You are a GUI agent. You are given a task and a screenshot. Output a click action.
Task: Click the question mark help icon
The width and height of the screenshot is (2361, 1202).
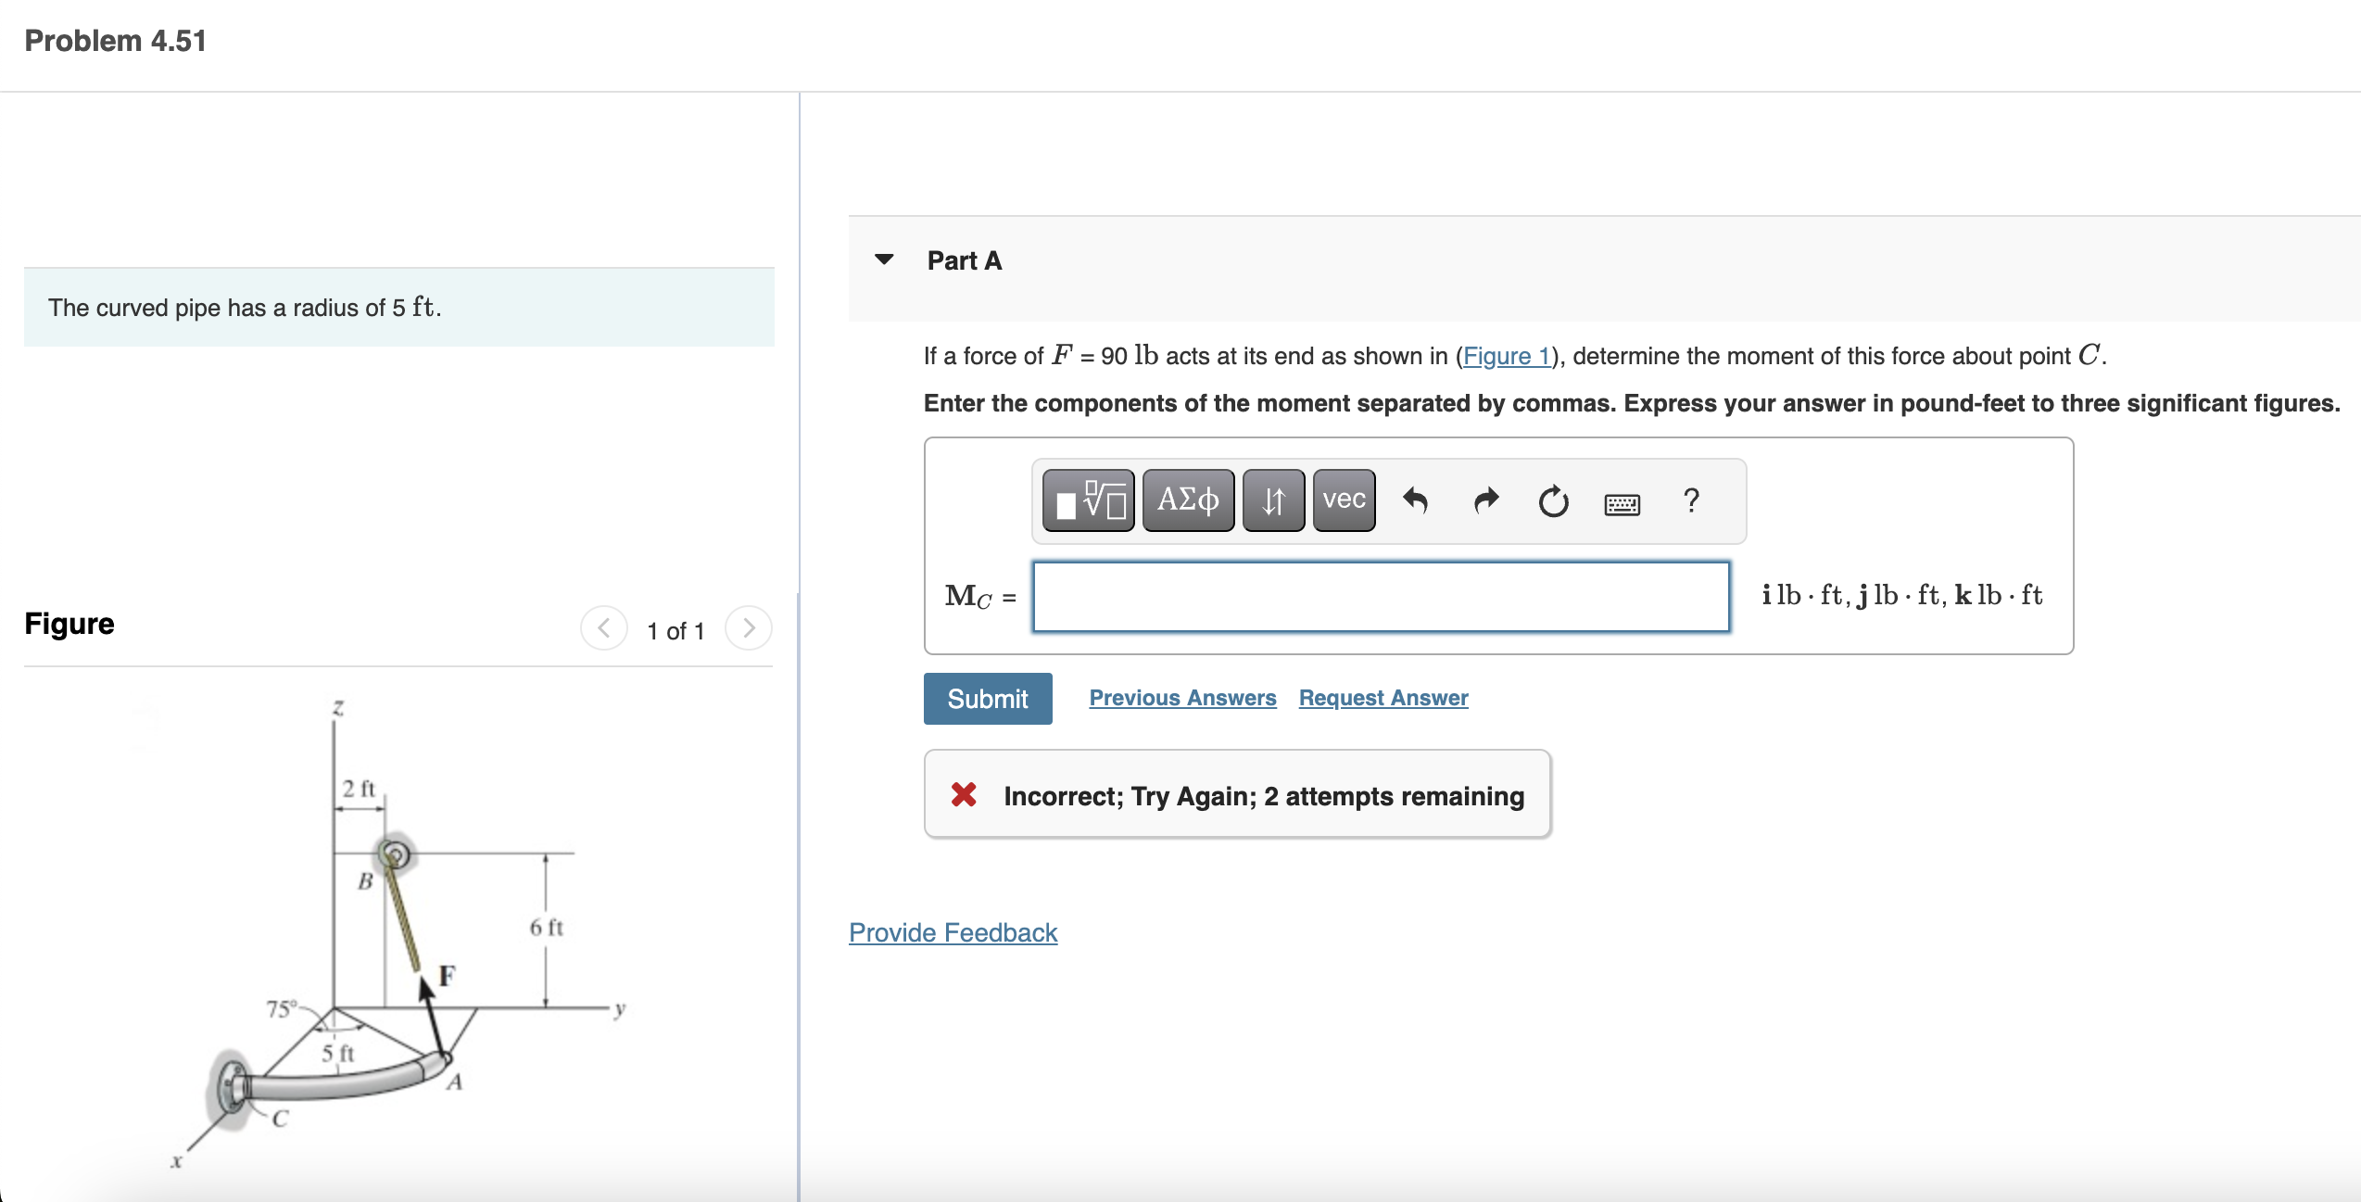point(1691,500)
